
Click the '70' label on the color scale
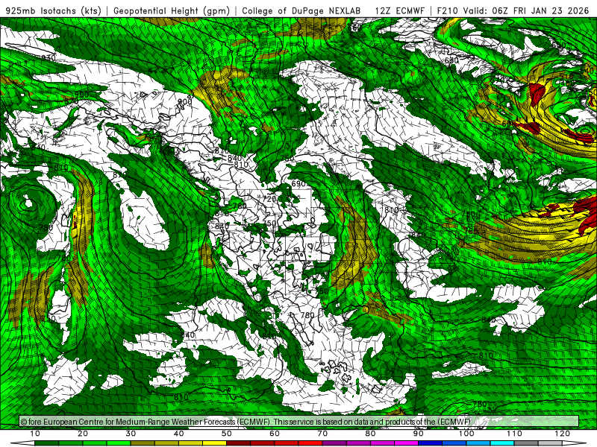point(322,434)
